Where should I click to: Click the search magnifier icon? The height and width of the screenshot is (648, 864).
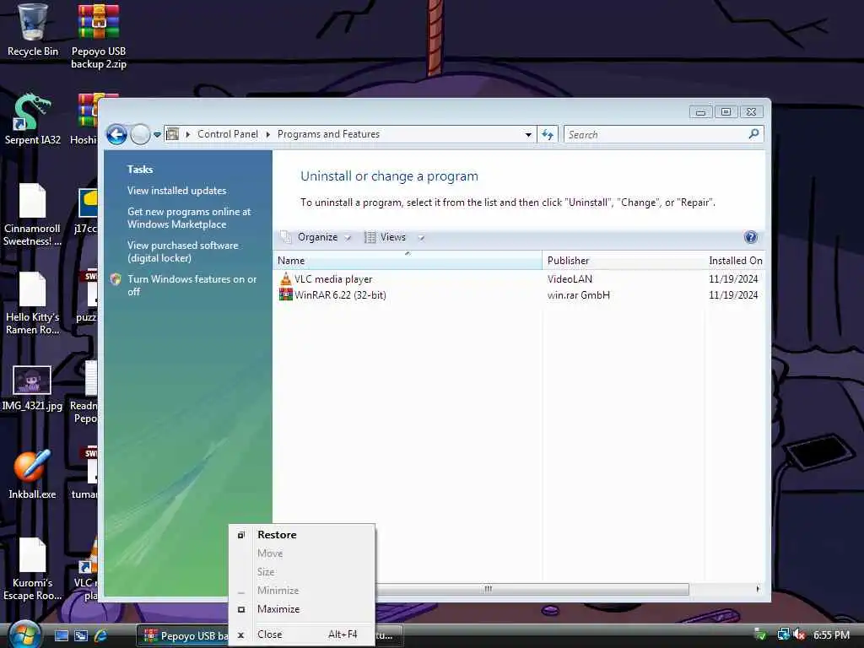(x=753, y=134)
